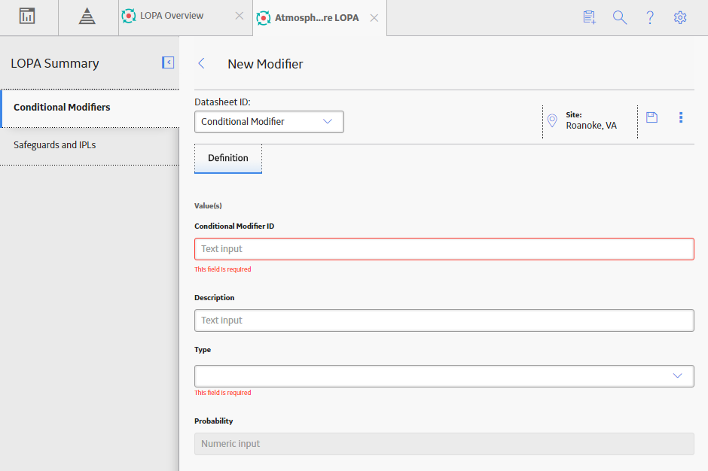
Task: Select Conditional Modifiers in the sidebar
Action: click(x=90, y=108)
